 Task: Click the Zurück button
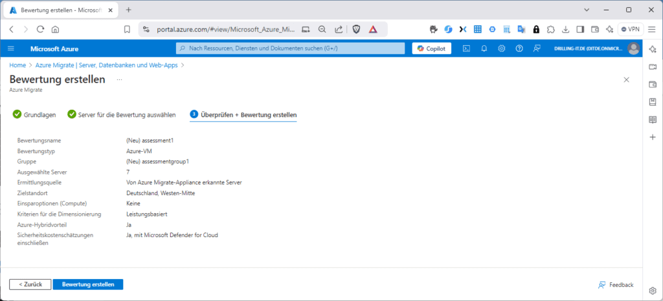(x=30, y=285)
